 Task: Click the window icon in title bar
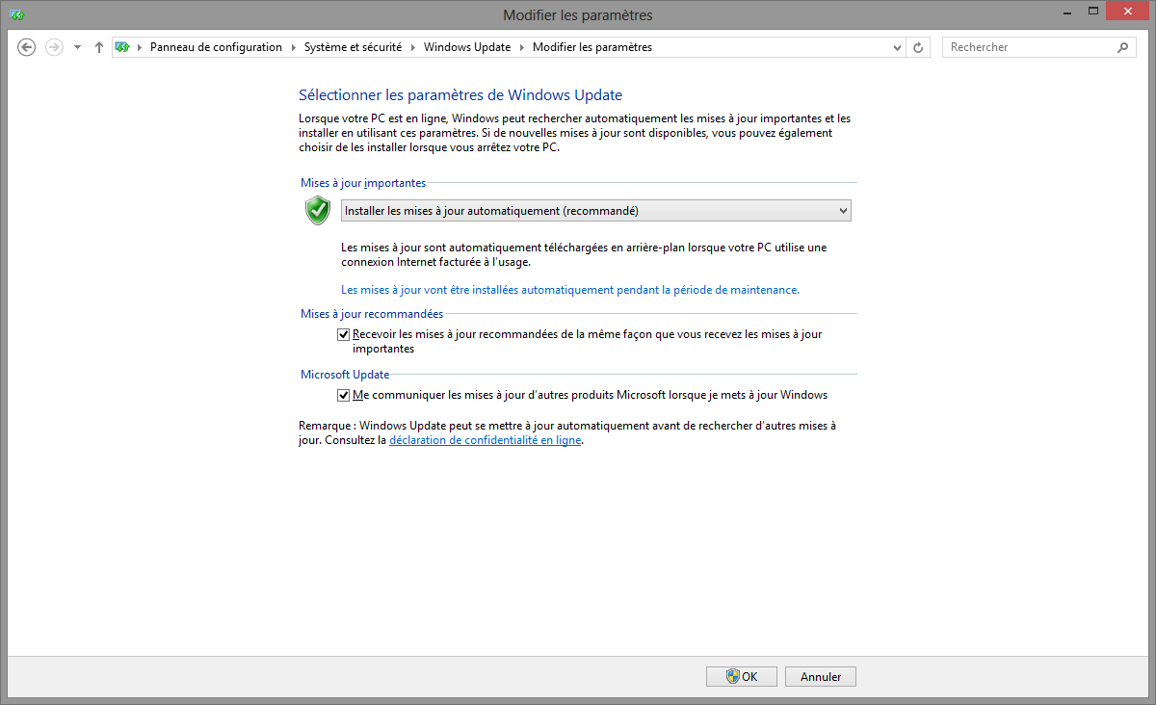point(16,14)
